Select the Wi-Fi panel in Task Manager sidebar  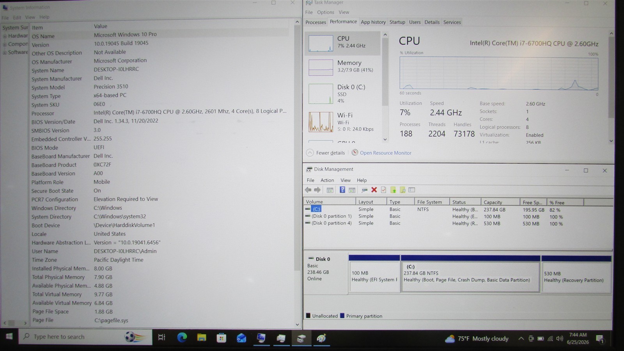(342, 122)
